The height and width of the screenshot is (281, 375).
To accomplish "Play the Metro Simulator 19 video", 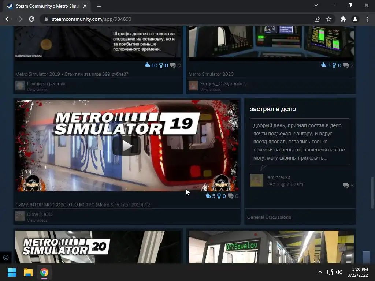I will pyautogui.click(x=127, y=146).
